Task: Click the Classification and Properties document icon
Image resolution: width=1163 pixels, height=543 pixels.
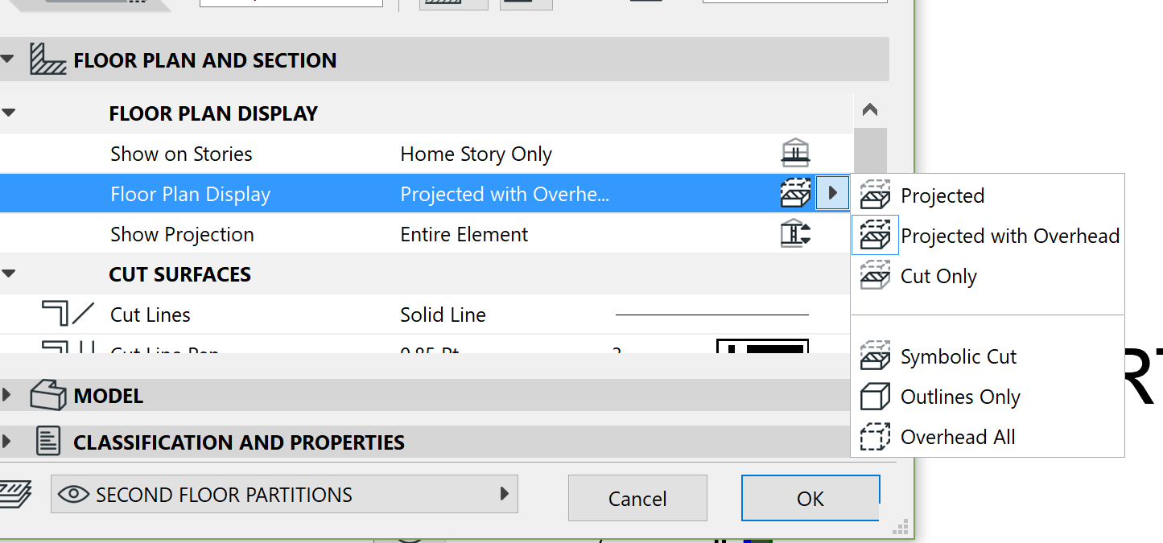Action: [48, 442]
